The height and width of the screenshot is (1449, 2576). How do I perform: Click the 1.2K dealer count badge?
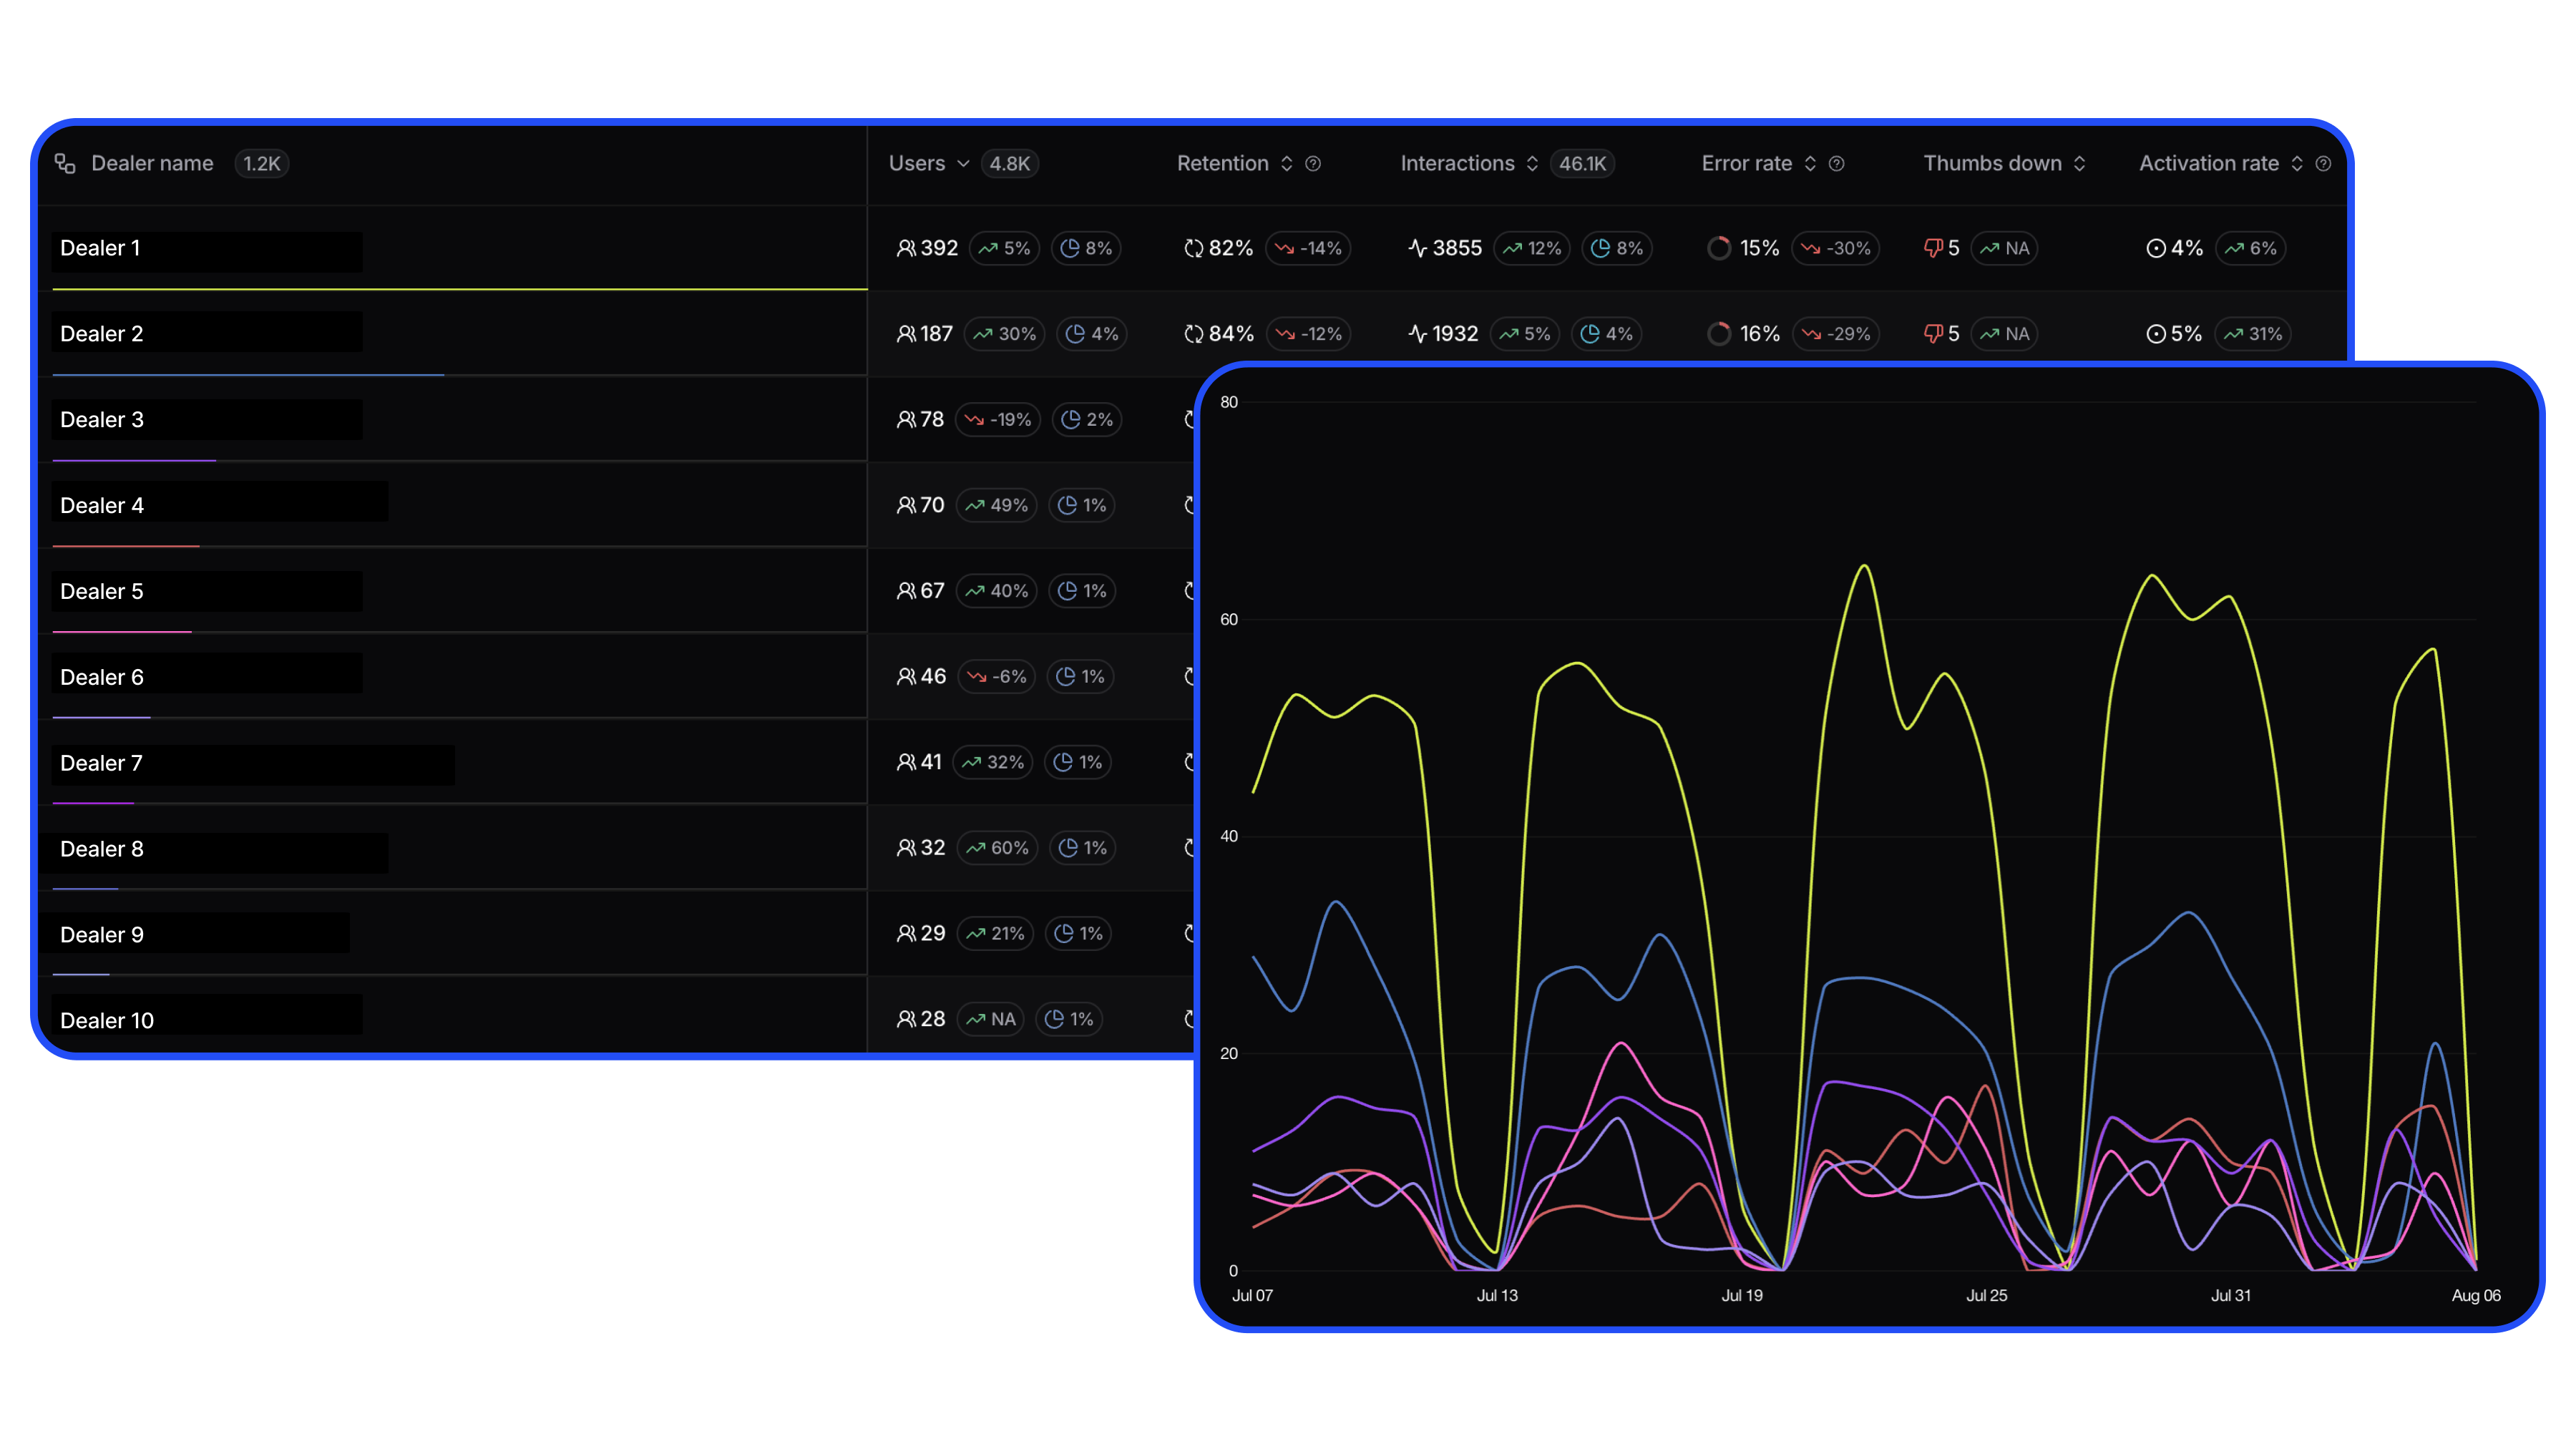point(262,163)
